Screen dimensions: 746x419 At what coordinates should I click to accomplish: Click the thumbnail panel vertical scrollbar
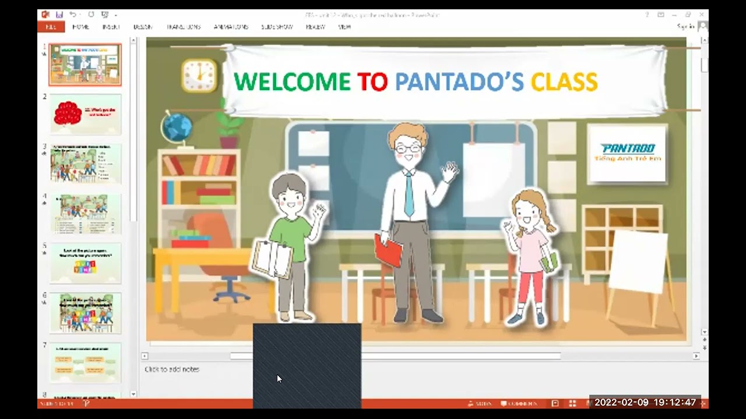tap(133, 134)
